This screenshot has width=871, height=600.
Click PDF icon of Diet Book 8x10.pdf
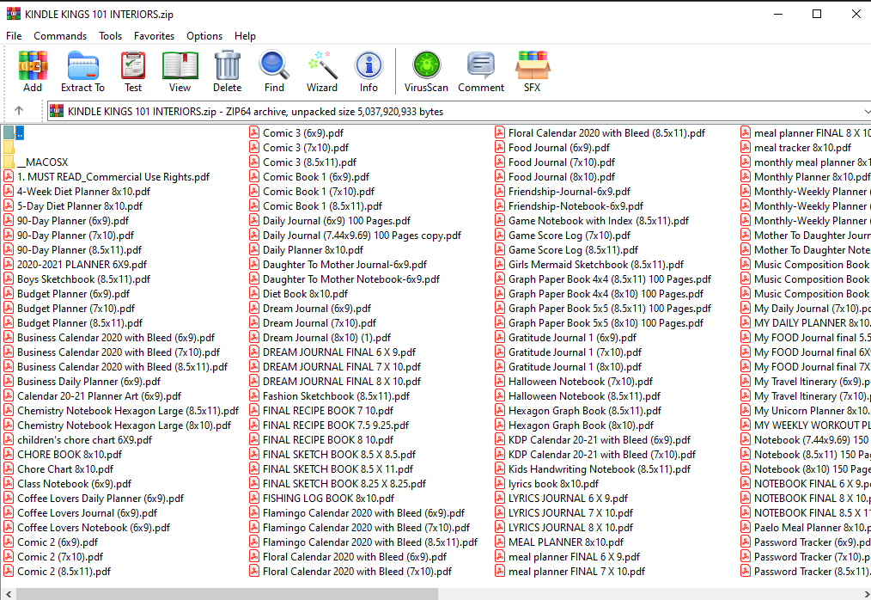[x=254, y=294]
